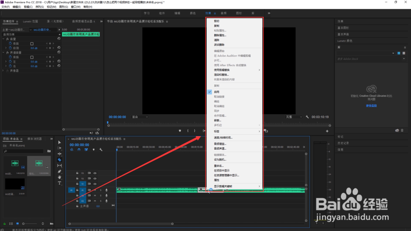The image size is (411, 231).
Task: Reset the 级别 parameter
Action: [x=59, y=48]
